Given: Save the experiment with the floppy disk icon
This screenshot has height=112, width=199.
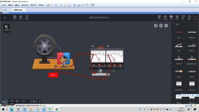Looking at the screenshot, I should [x=15, y=18].
